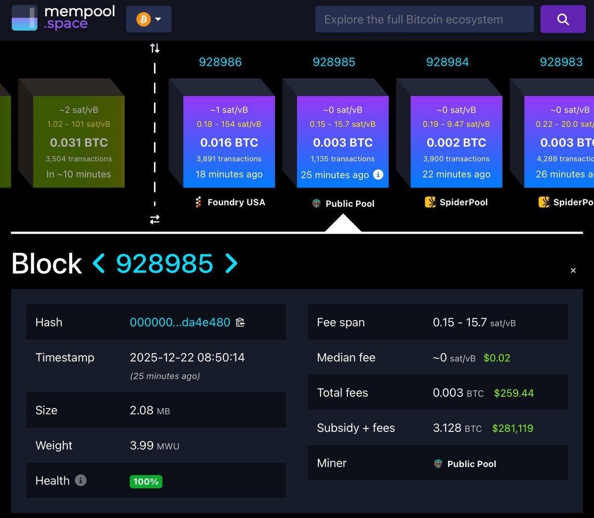This screenshot has width=594, height=518.
Task: Open the Bitcoin network selector dropdown
Action: pyautogui.click(x=149, y=19)
